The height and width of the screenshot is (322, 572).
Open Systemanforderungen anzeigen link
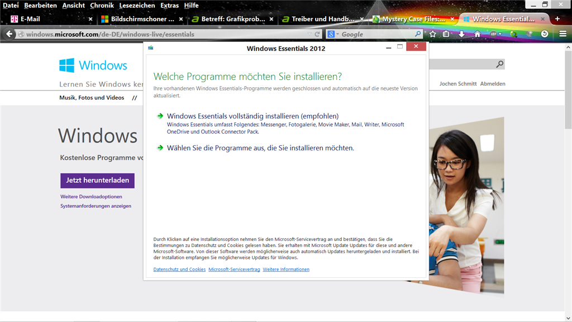pos(96,206)
